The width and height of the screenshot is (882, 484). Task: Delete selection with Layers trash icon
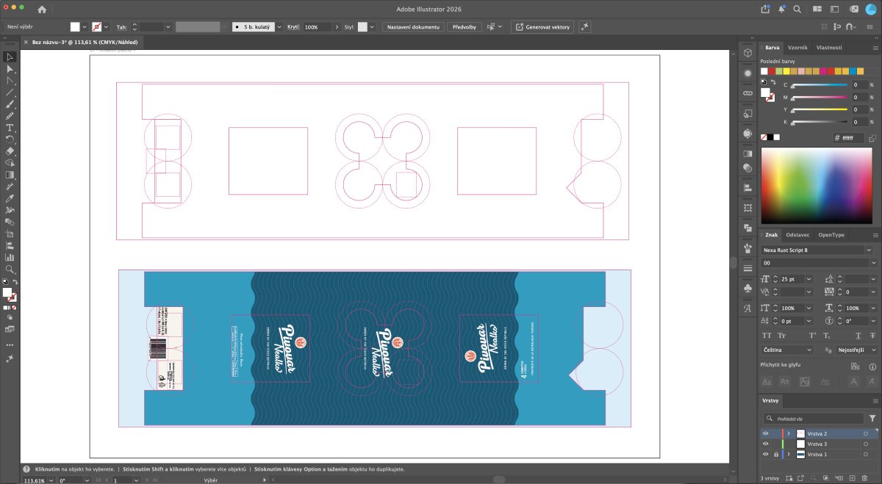pyautogui.click(x=864, y=478)
